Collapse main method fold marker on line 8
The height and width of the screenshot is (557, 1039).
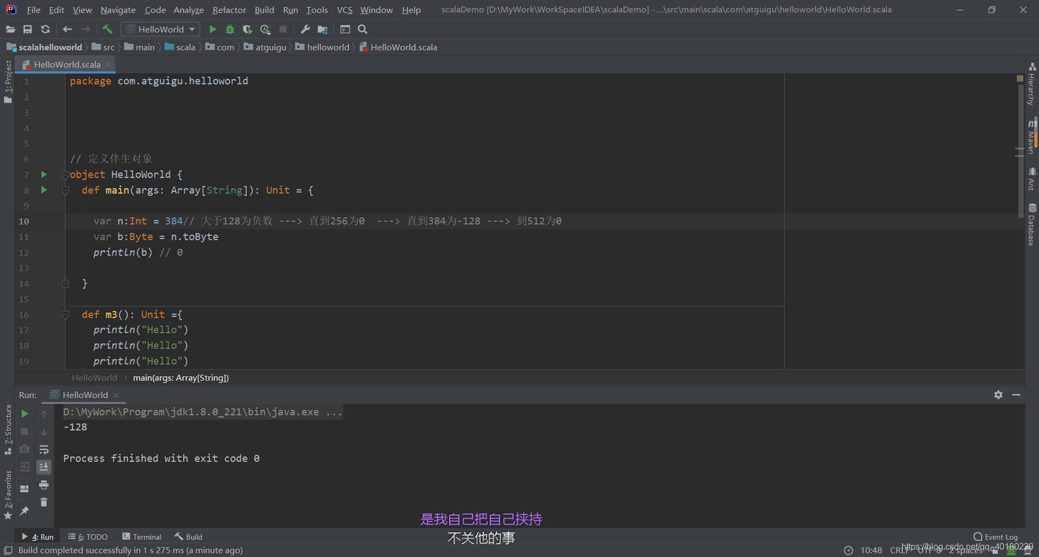tap(65, 190)
